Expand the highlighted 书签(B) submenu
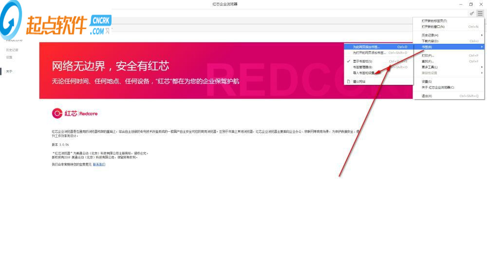Screen dimensions: 487x263 click(448, 47)
